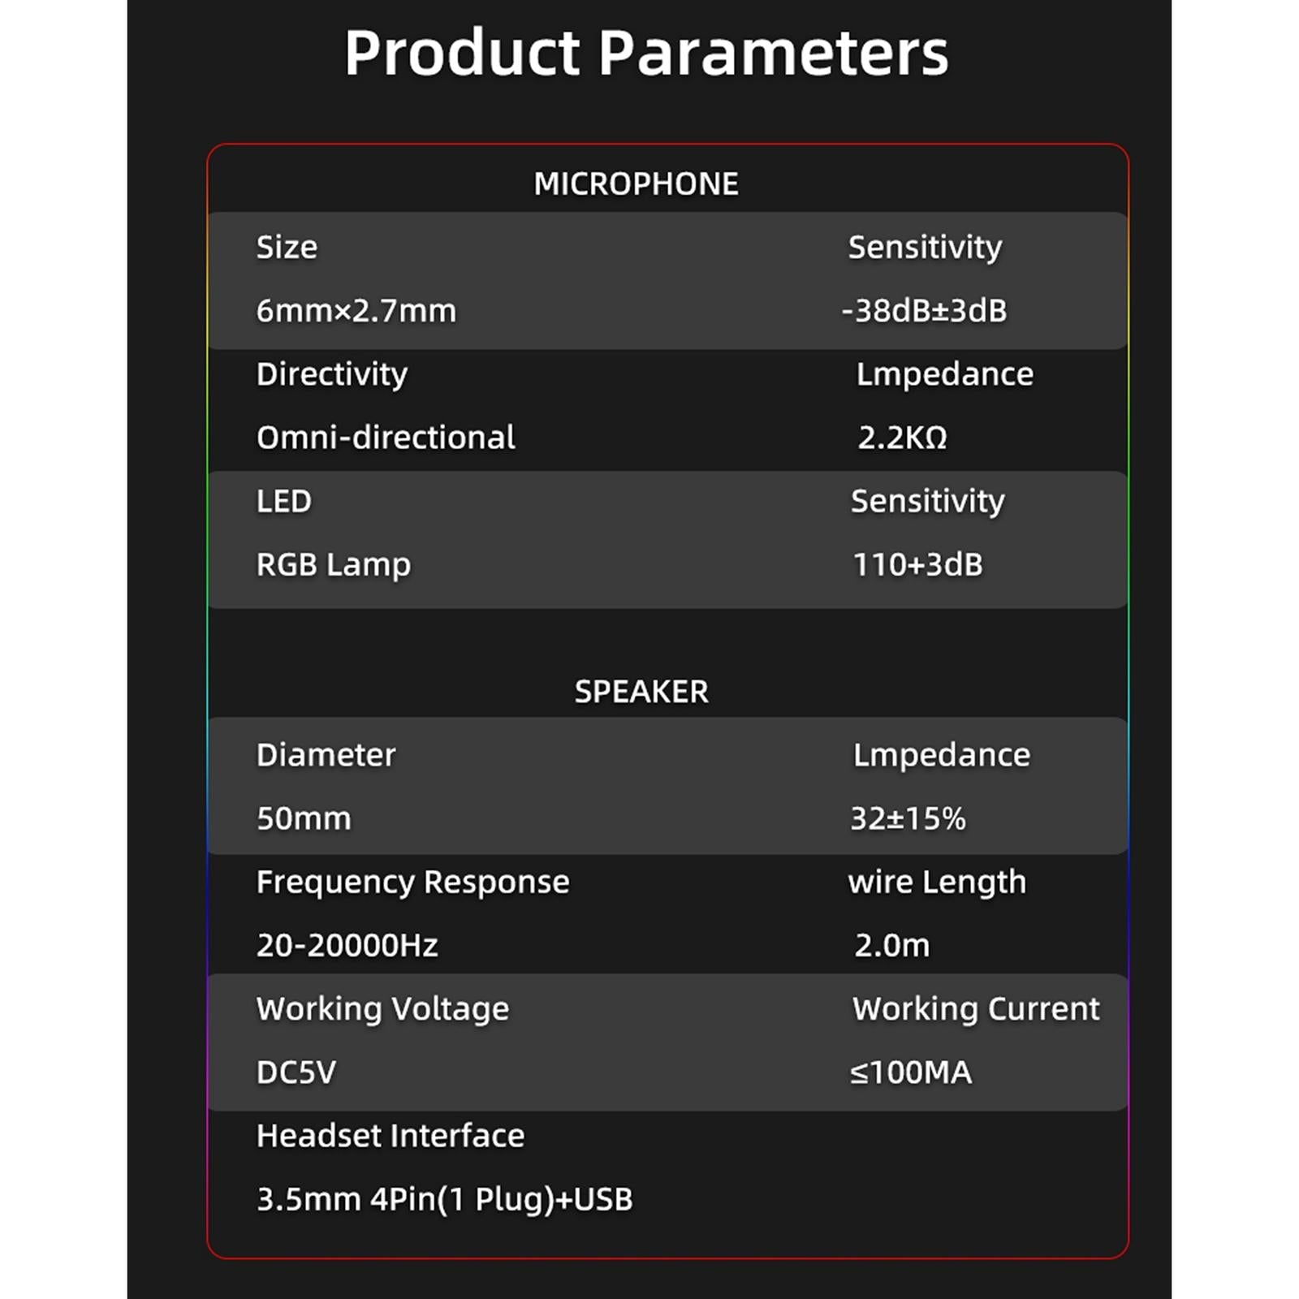
Task: Click the 2.0m wire length value
Action: (x=891, y=945)
